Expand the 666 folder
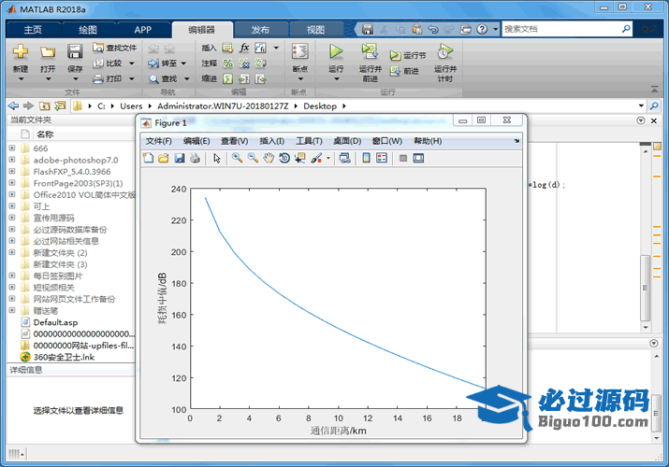This screenshot has width=669, height=467. pyautogui.click(x=12, y=149)
